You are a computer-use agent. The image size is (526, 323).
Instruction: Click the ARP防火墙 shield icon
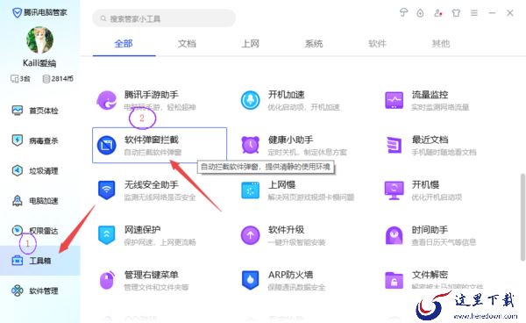[x=250, y=280]
